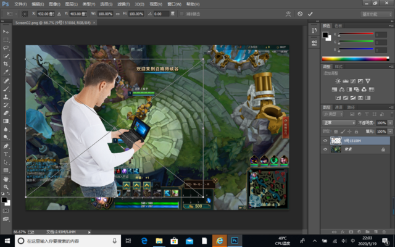
Task: Add a Channel Mixer adjustment
Action: click(364, 89)
